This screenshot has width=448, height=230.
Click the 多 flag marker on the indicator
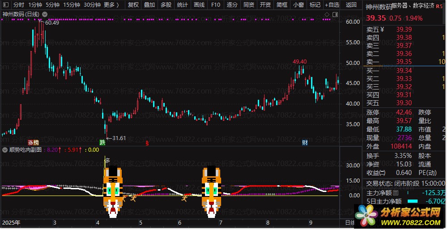(107, 160)
